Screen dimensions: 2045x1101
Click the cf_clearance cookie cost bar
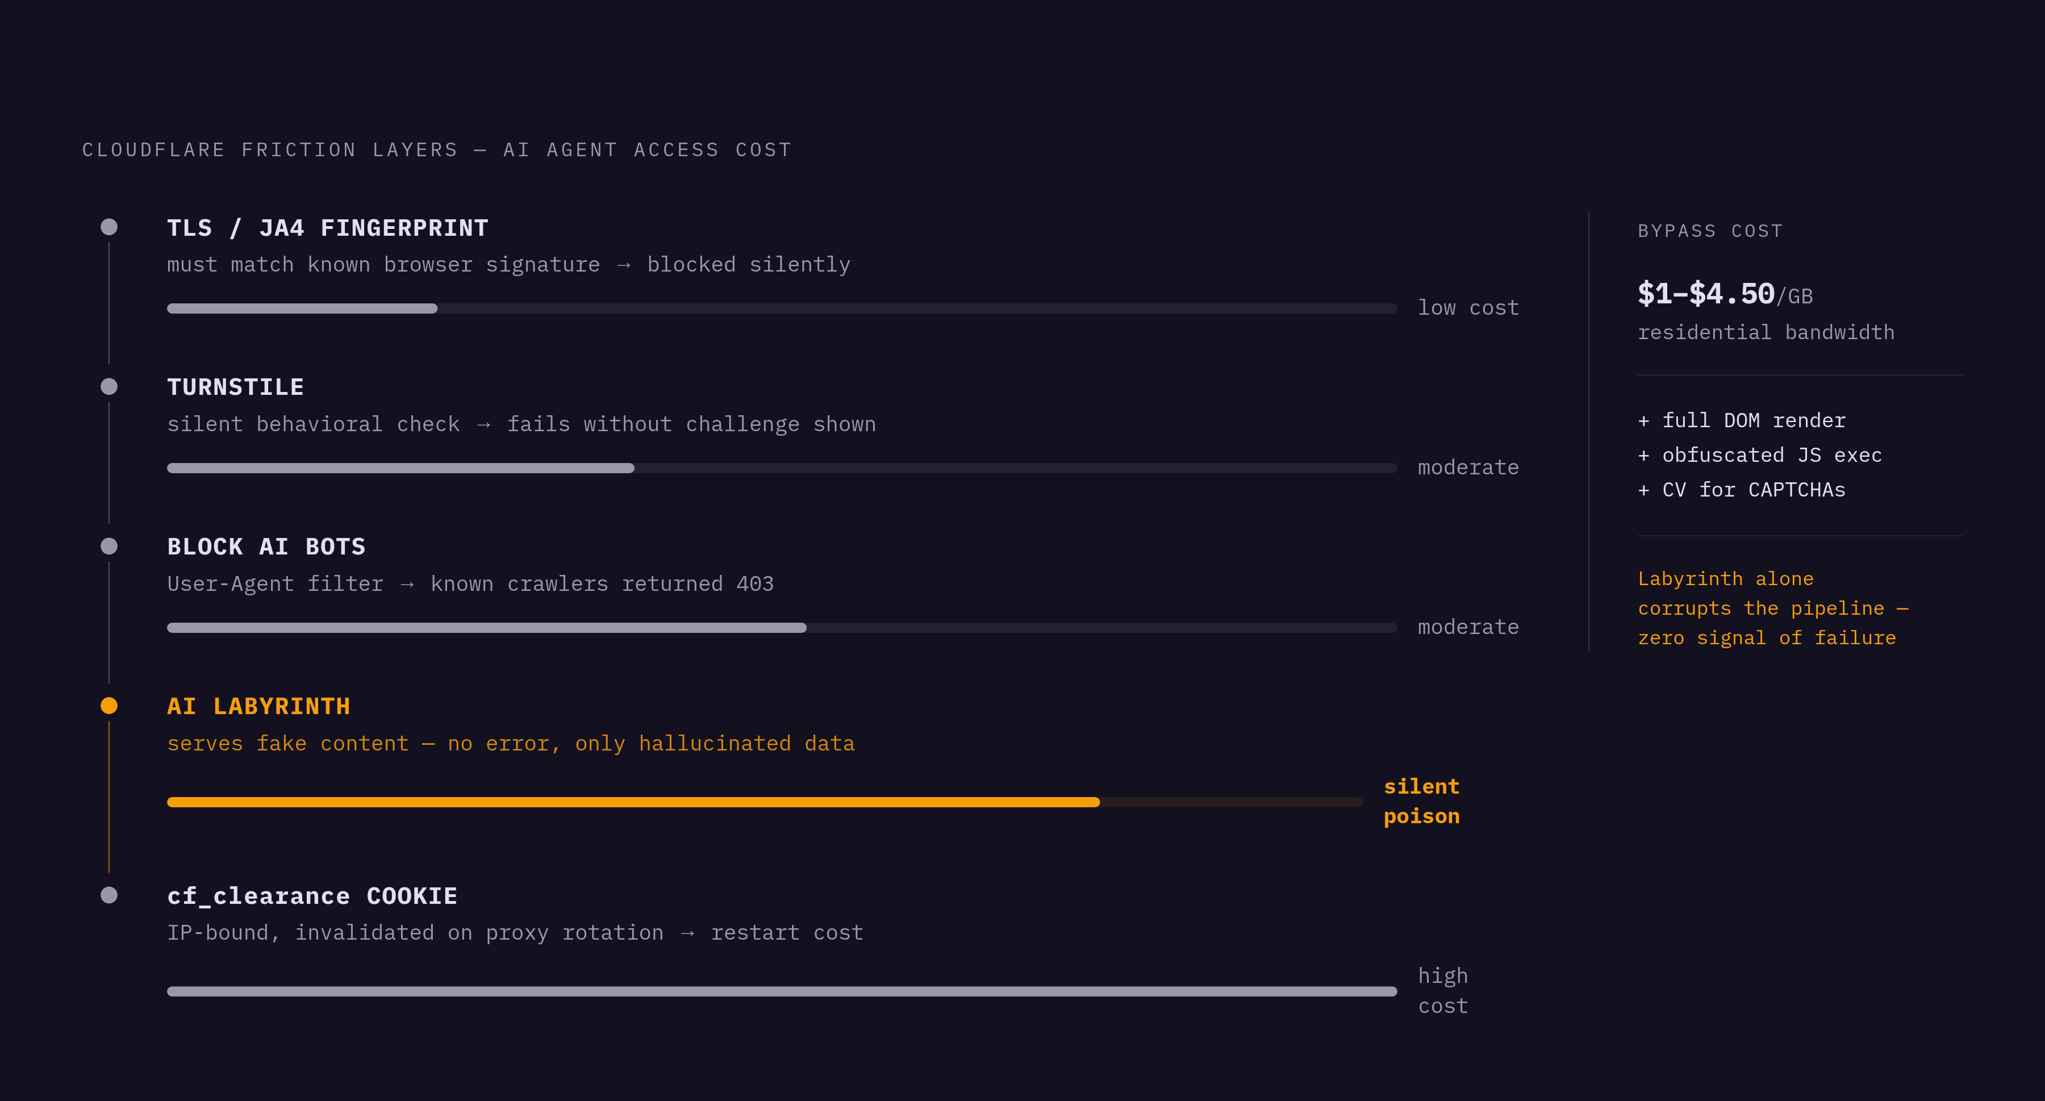click(x=782, y=991)
